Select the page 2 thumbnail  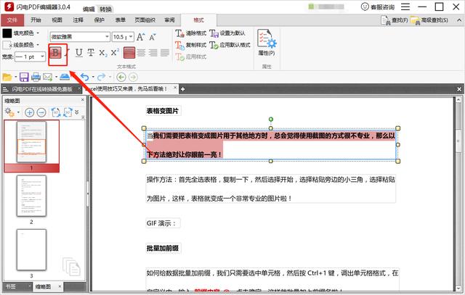pyautogui.click(x=31, y=196)
